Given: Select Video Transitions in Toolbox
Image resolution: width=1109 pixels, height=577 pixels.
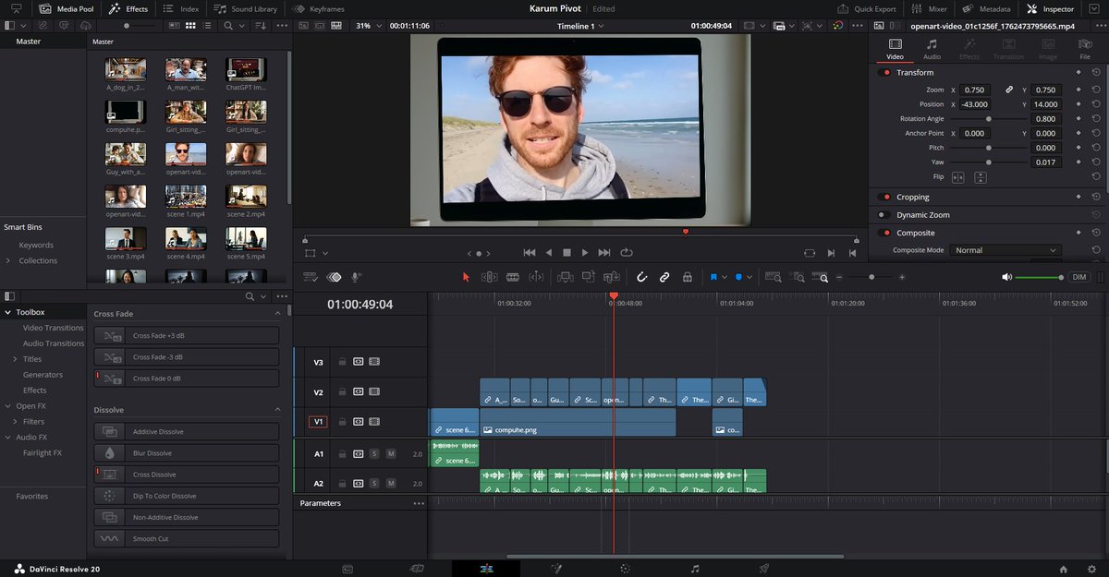Looking at the screenshot, I should coord(53,328).
